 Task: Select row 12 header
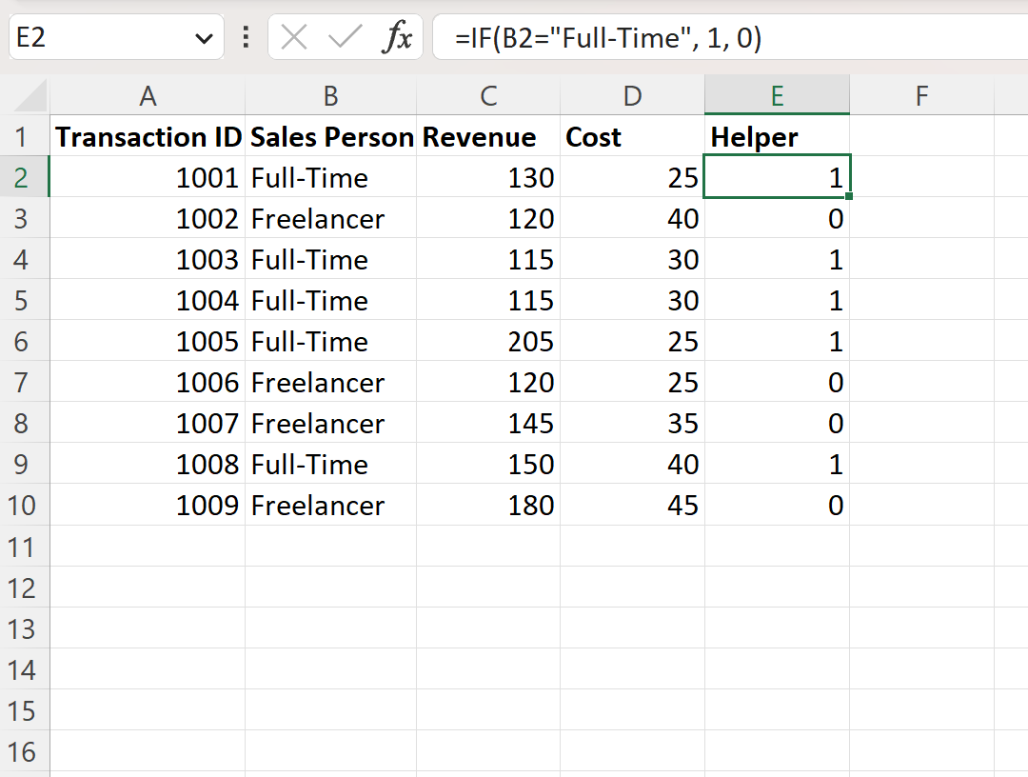tap(24, 588)
